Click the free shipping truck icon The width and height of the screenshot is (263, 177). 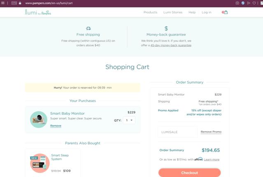click(88, 28)
